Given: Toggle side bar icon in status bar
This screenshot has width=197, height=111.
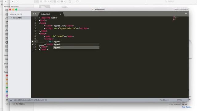Looking at the screenshot, I should coord(11,100).
